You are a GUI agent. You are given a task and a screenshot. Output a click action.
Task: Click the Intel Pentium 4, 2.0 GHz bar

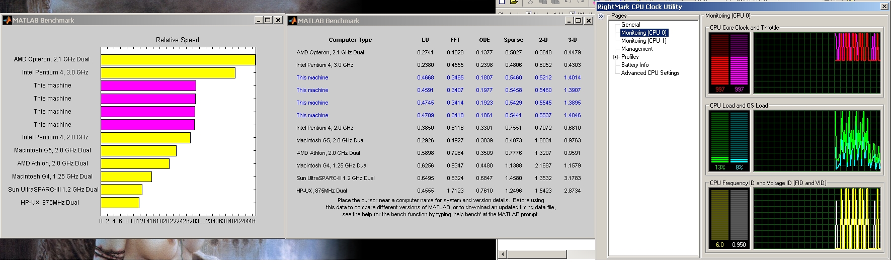click(x=146, y=138)
